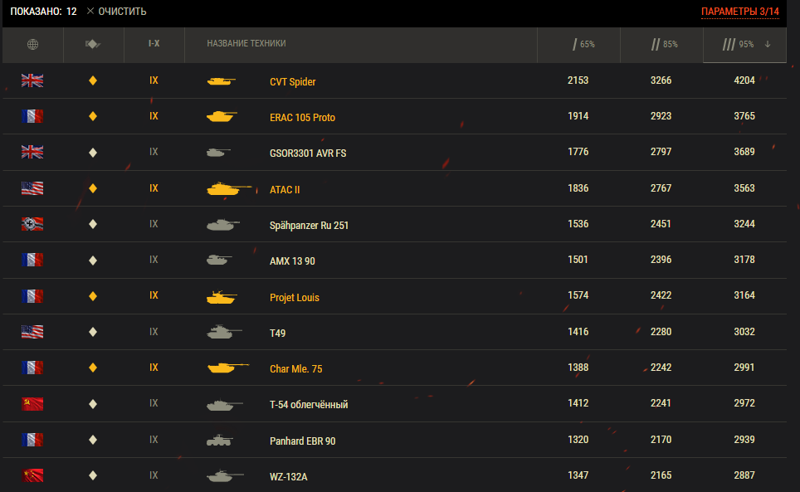This screenshot has height=492, width=800.
Task: Click the gold diamond in Projet Louis row
Action: point(93,296)
